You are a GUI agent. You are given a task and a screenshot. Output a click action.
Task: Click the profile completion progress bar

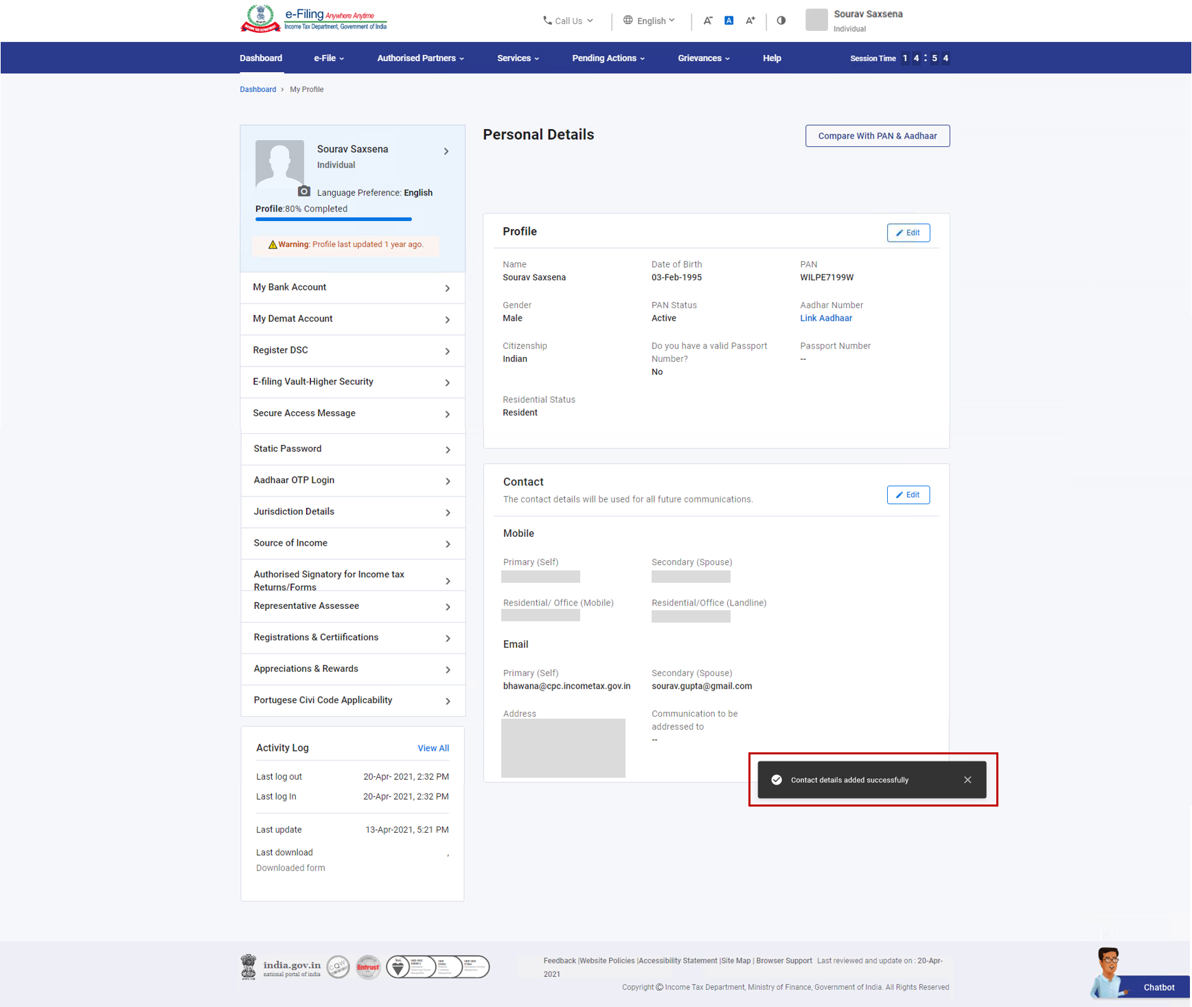point(334,219)
